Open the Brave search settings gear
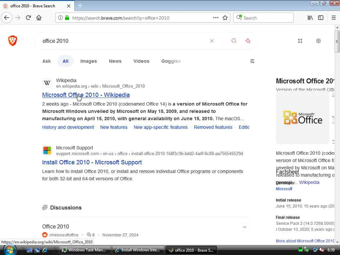 [x=318, y=41]
